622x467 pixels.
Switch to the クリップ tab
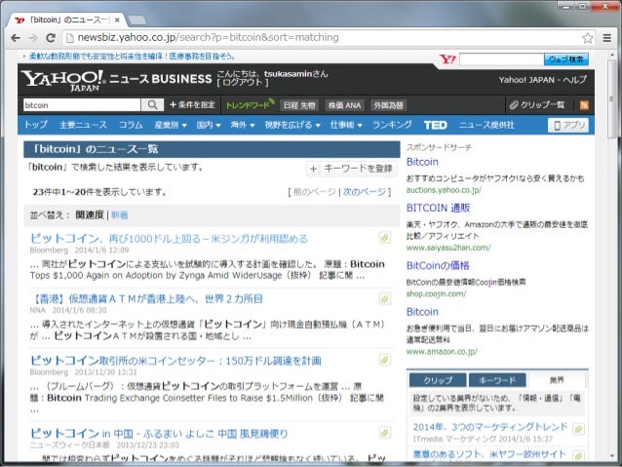click(x=438, y=380)
